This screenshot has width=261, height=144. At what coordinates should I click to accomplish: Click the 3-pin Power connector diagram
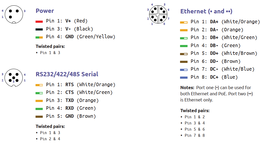14,14
